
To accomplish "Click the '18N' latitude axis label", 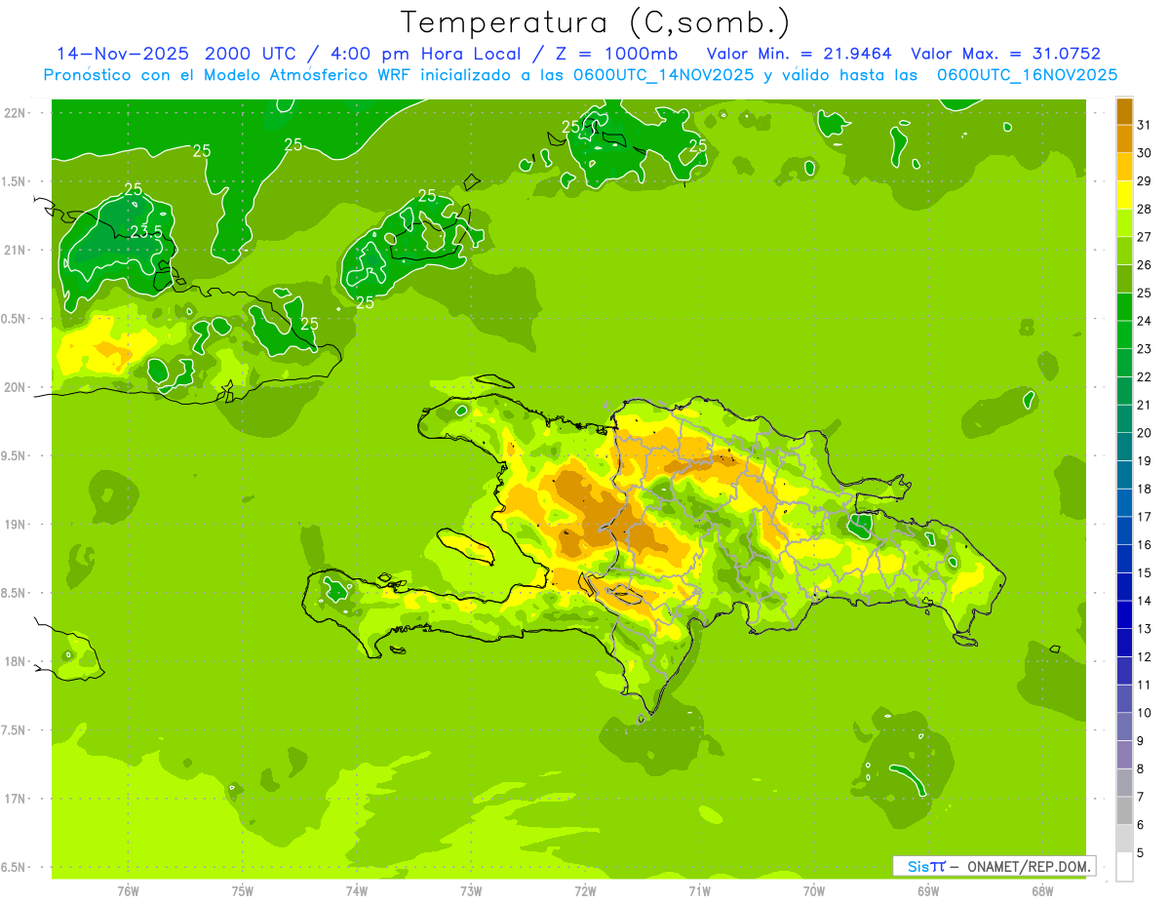I will coord(15,661).
